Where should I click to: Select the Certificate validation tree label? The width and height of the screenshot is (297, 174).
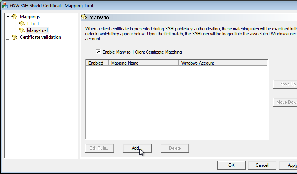point(40,37)
